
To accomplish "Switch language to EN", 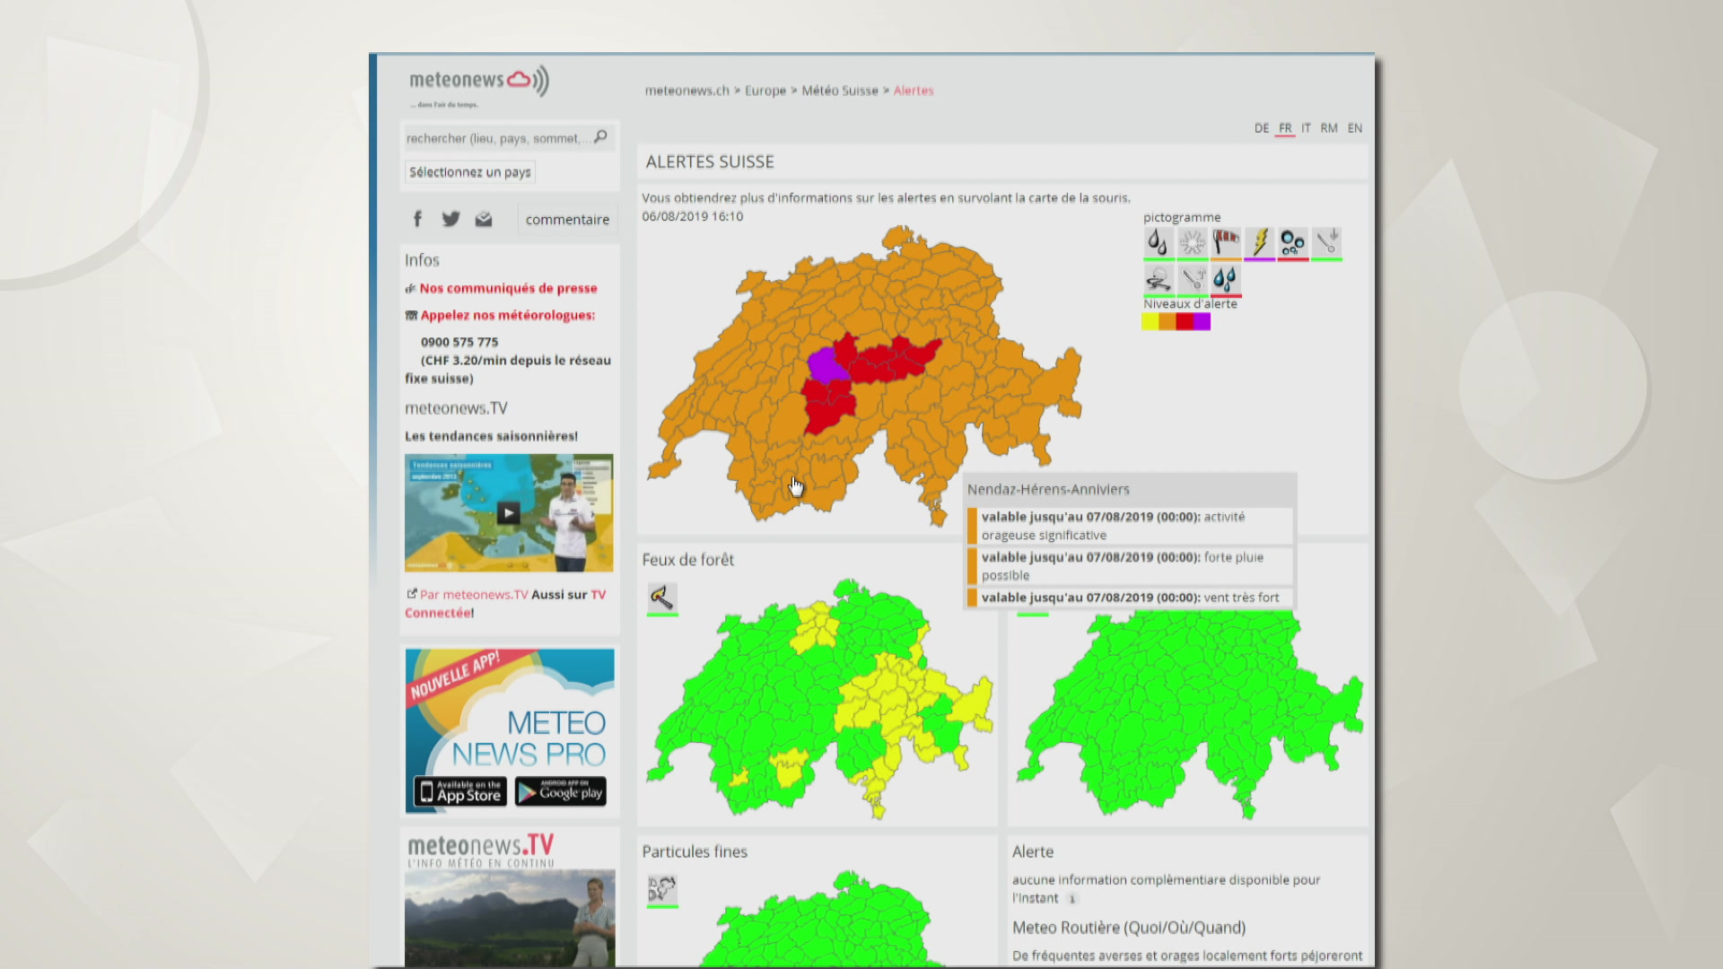I will [1355, 128].
